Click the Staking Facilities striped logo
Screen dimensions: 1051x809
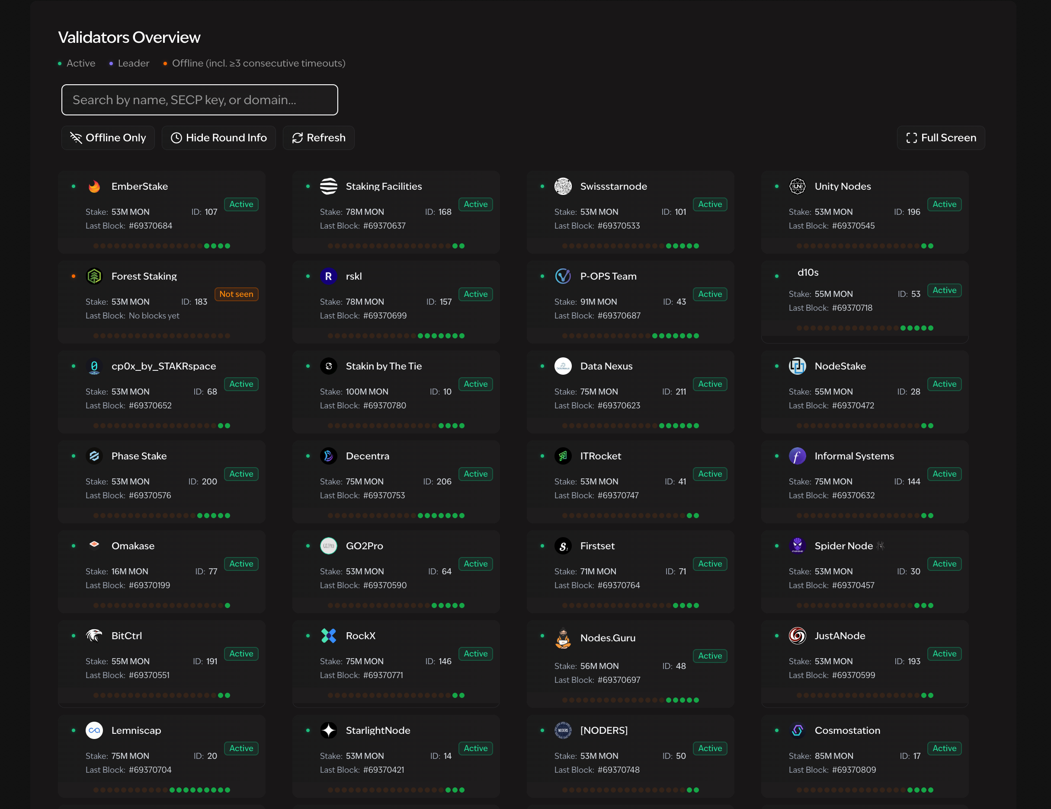coord(329,186)
